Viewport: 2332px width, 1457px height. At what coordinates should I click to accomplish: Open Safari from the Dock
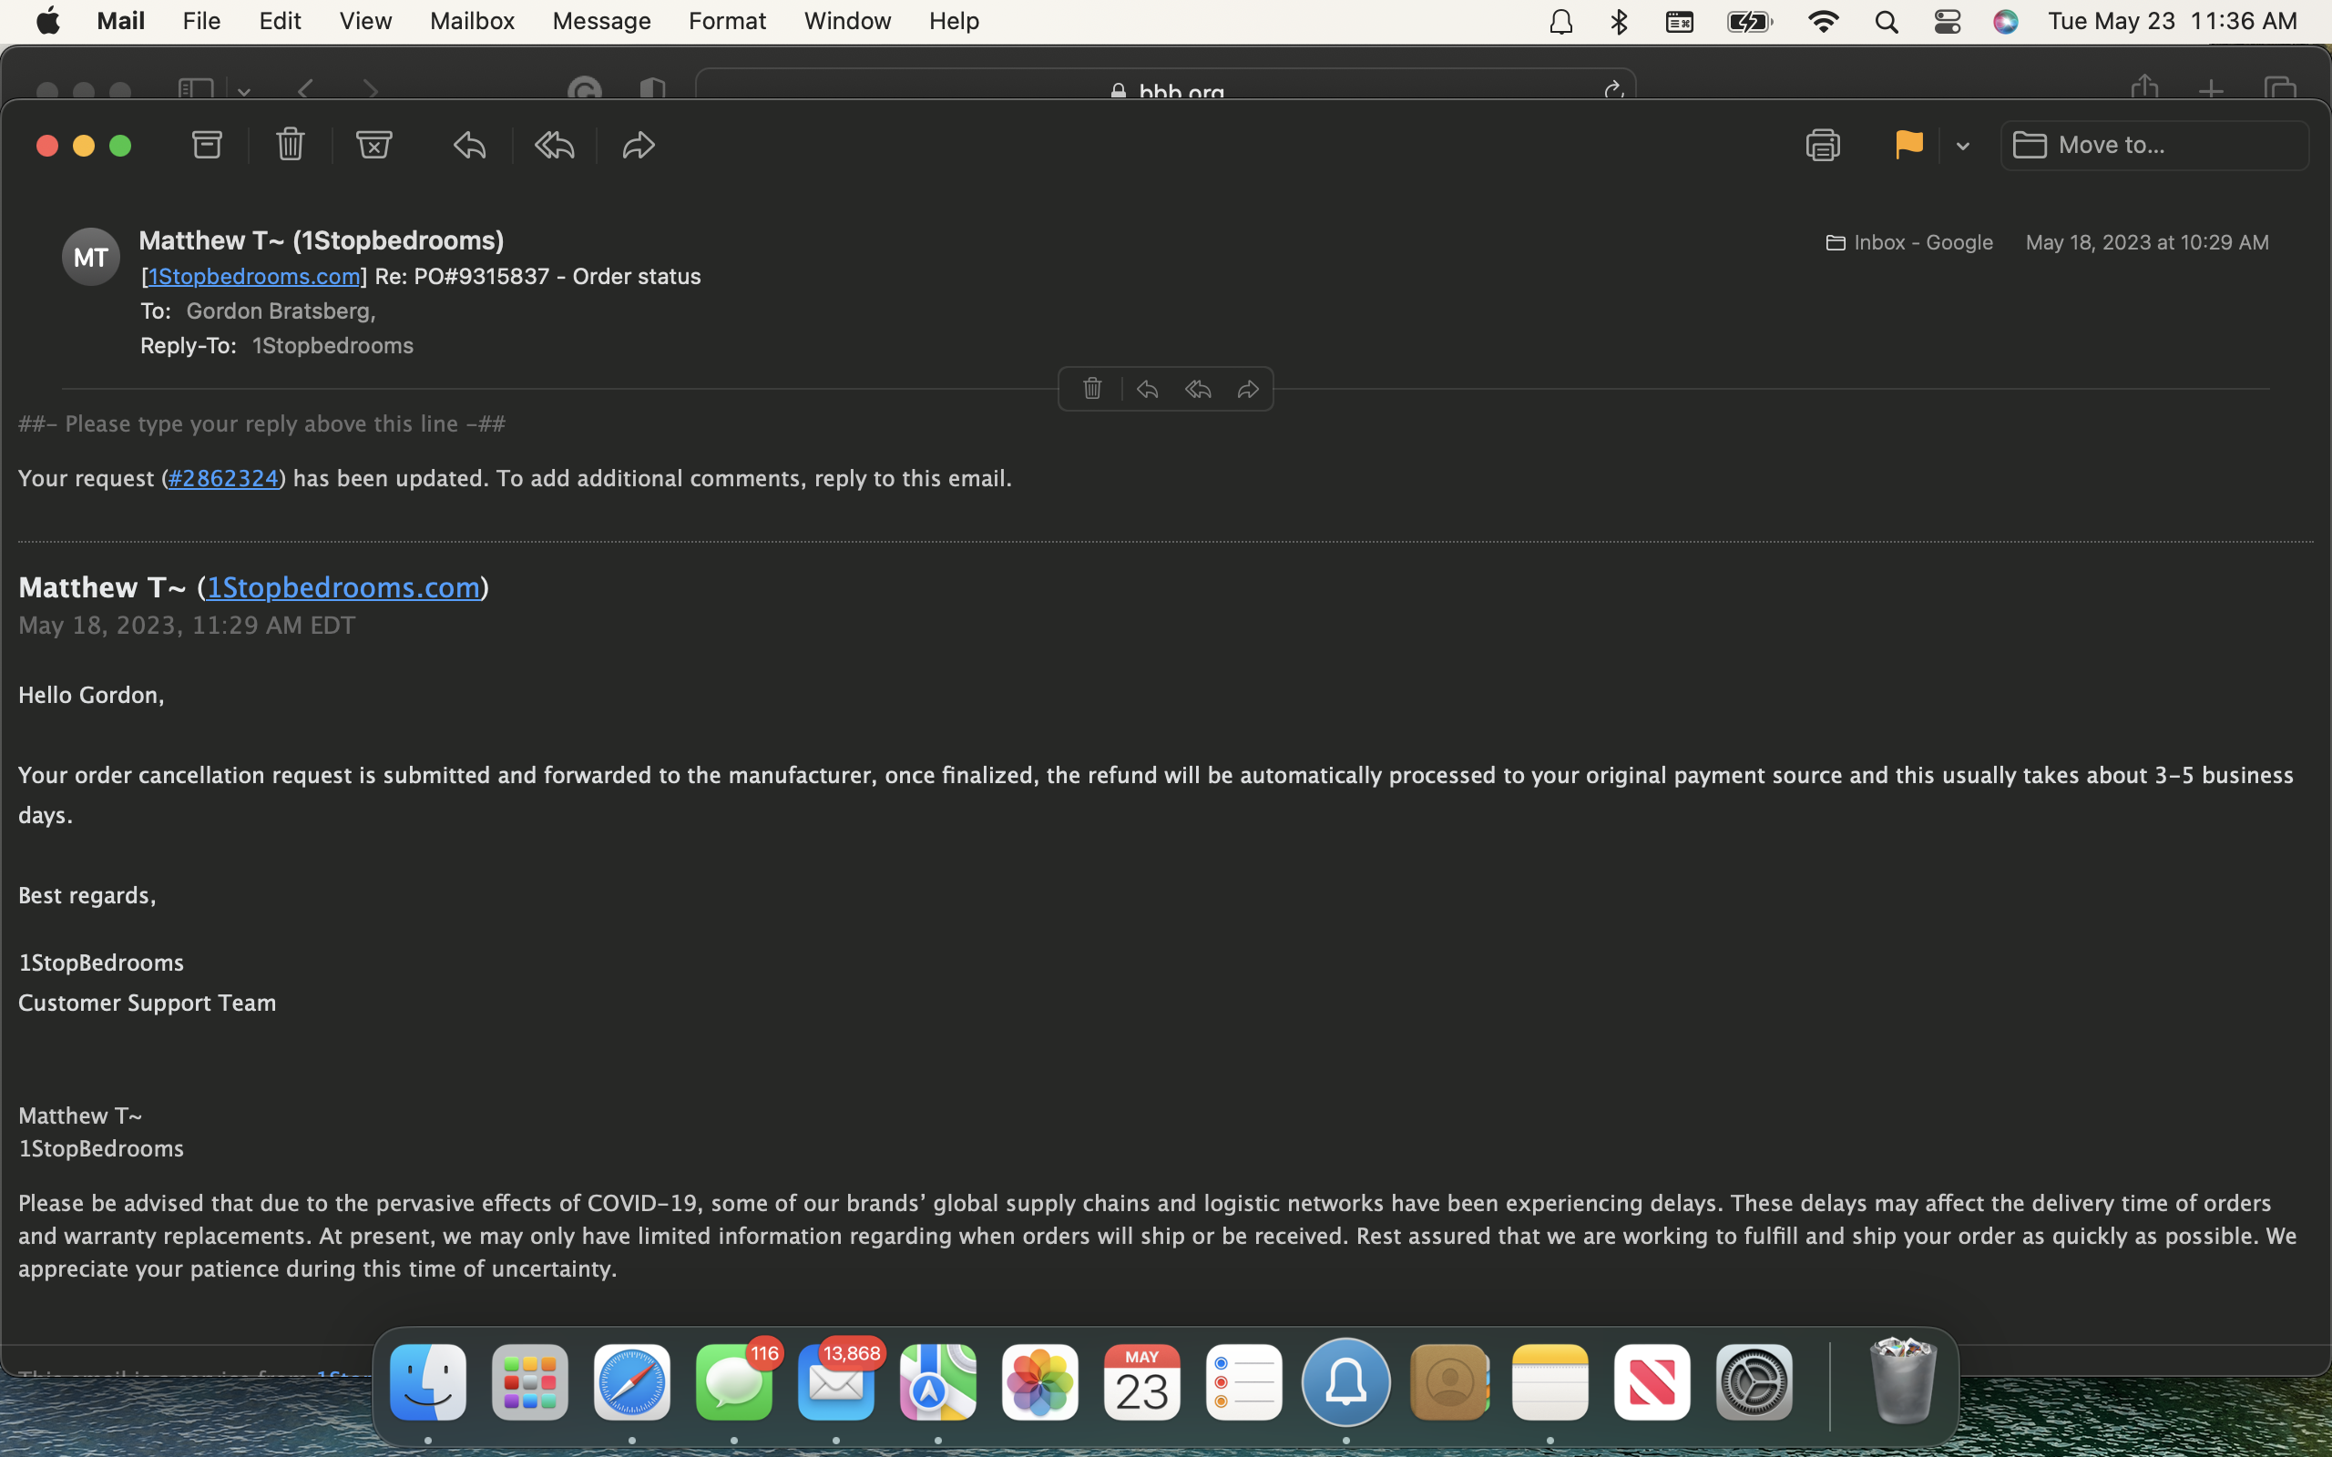(x=632, y=1381)
